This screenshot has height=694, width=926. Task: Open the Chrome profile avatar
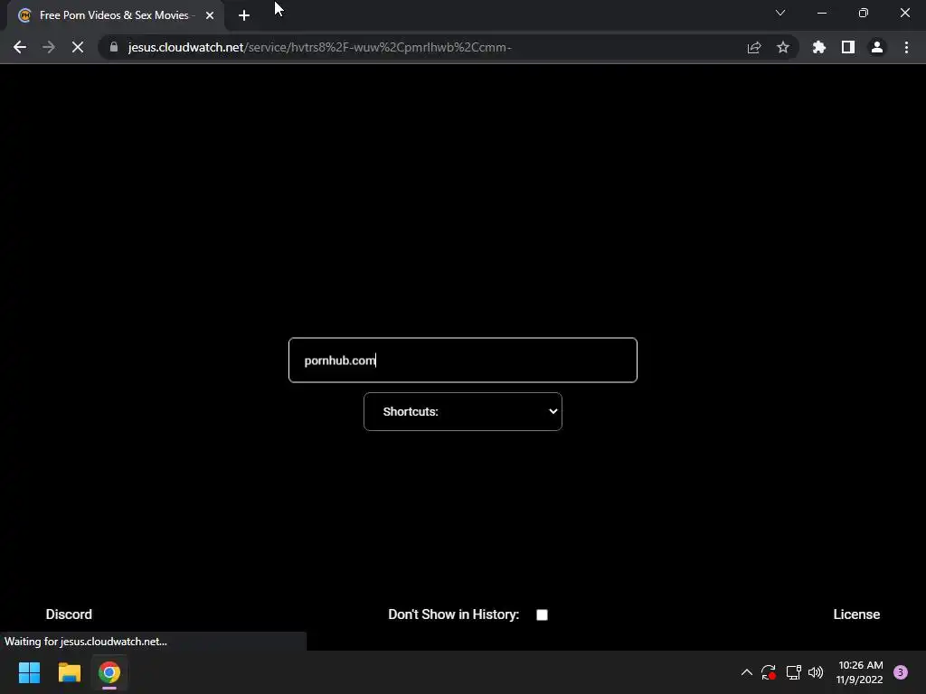click(x=877, y=47)
